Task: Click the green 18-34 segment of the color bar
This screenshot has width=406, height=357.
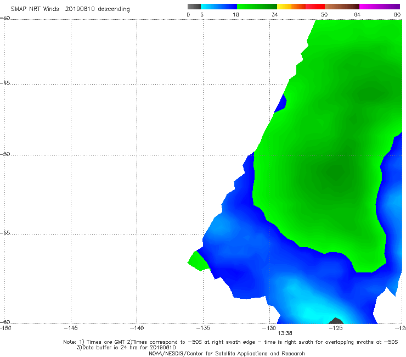Action: click(x=257, y=7)
